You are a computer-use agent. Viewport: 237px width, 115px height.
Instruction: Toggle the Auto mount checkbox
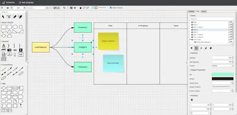(x=111, y=8)
